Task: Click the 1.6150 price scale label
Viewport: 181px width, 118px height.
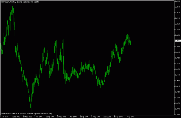Action: (x=178, y=69)
